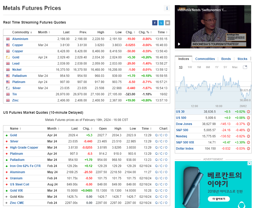Open the US Steel Coil link
Viewport: 255px width, 208px height.
(x=19, y=184)
